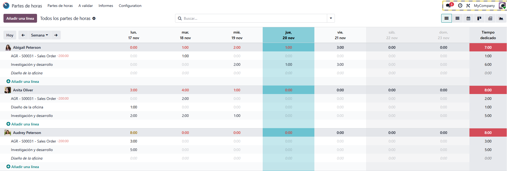Viewport: 507px width, 171px height.
Task: Open the gear settings next to the title
Action: point(94,18)
